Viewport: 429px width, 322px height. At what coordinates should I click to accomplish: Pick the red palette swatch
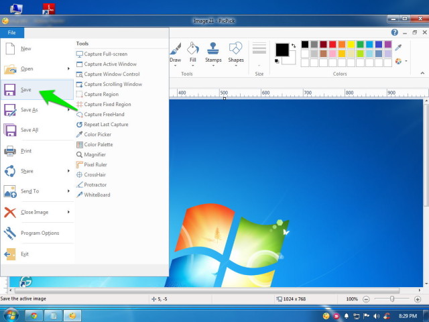tap(332, 44)
